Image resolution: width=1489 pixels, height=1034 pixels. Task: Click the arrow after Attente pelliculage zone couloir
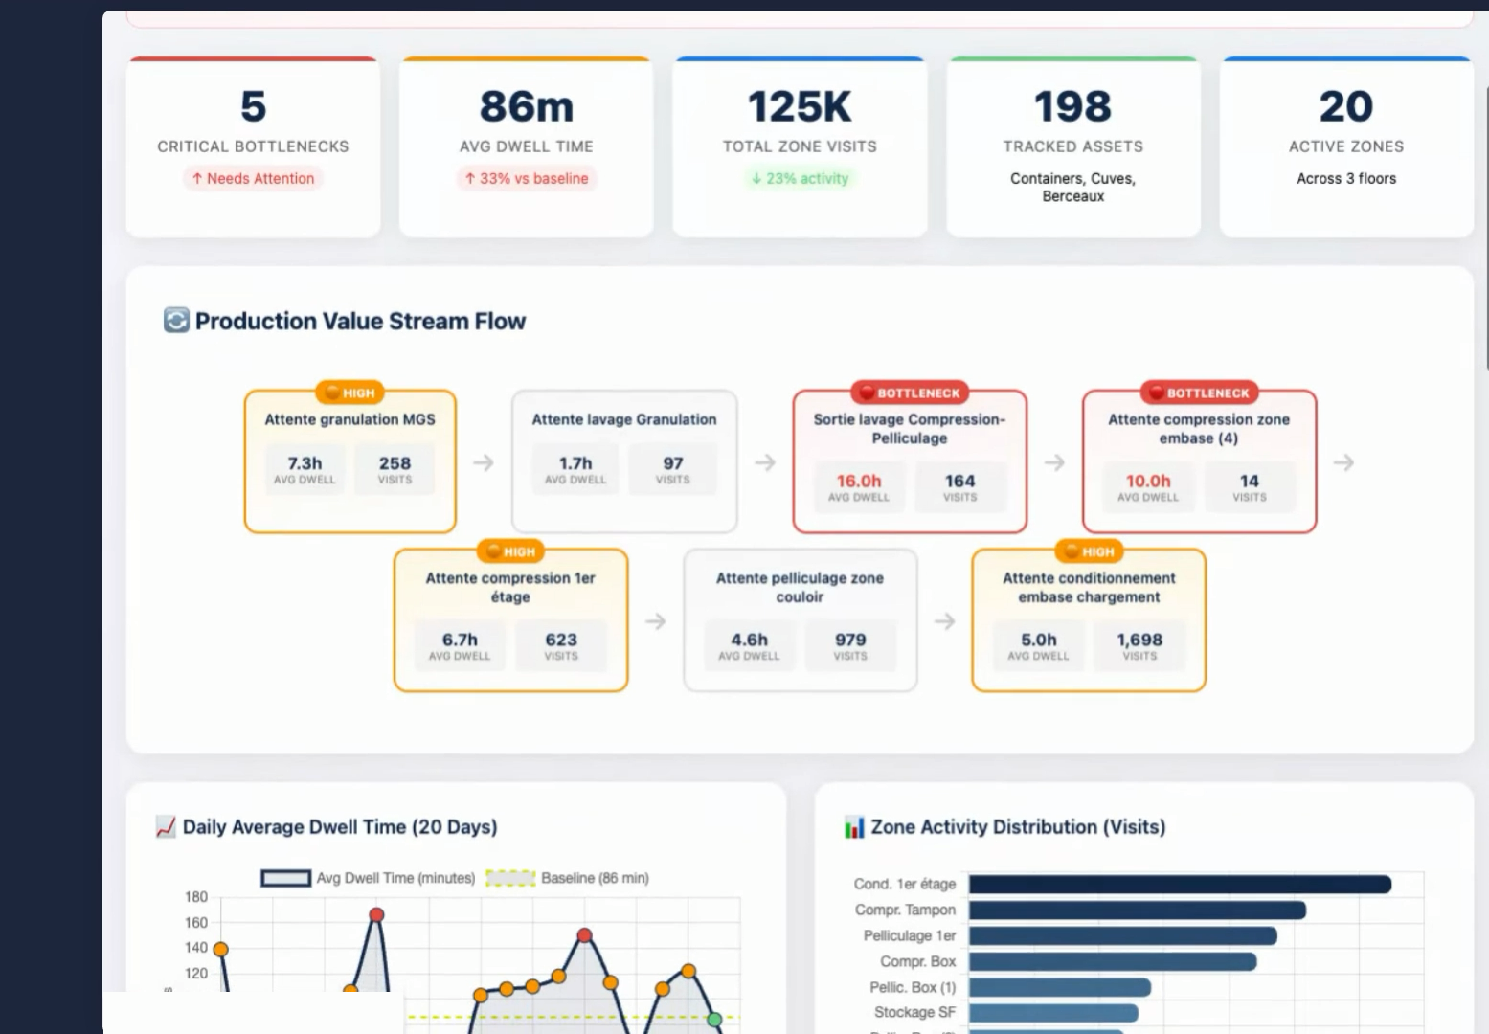pos(944,621)
